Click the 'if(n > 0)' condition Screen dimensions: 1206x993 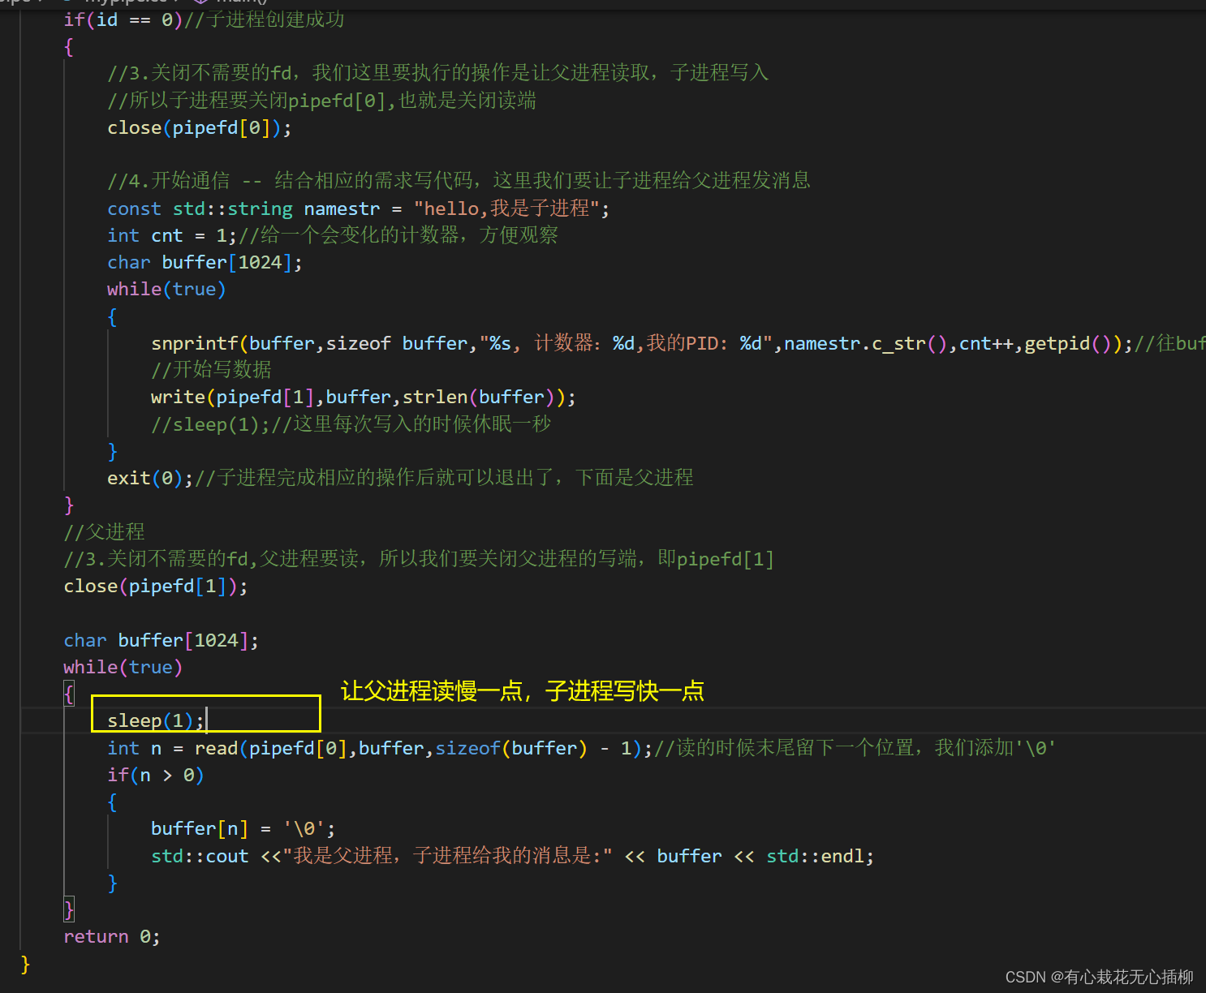coord(156,775)
